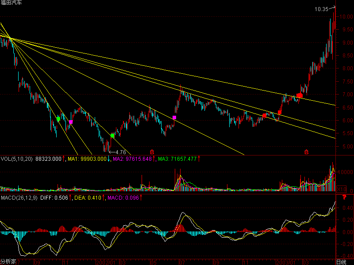Viewport: 354px width, 265px height.
Task: Click the leftmost green square signal marker
Action: (x=58, y=118)
